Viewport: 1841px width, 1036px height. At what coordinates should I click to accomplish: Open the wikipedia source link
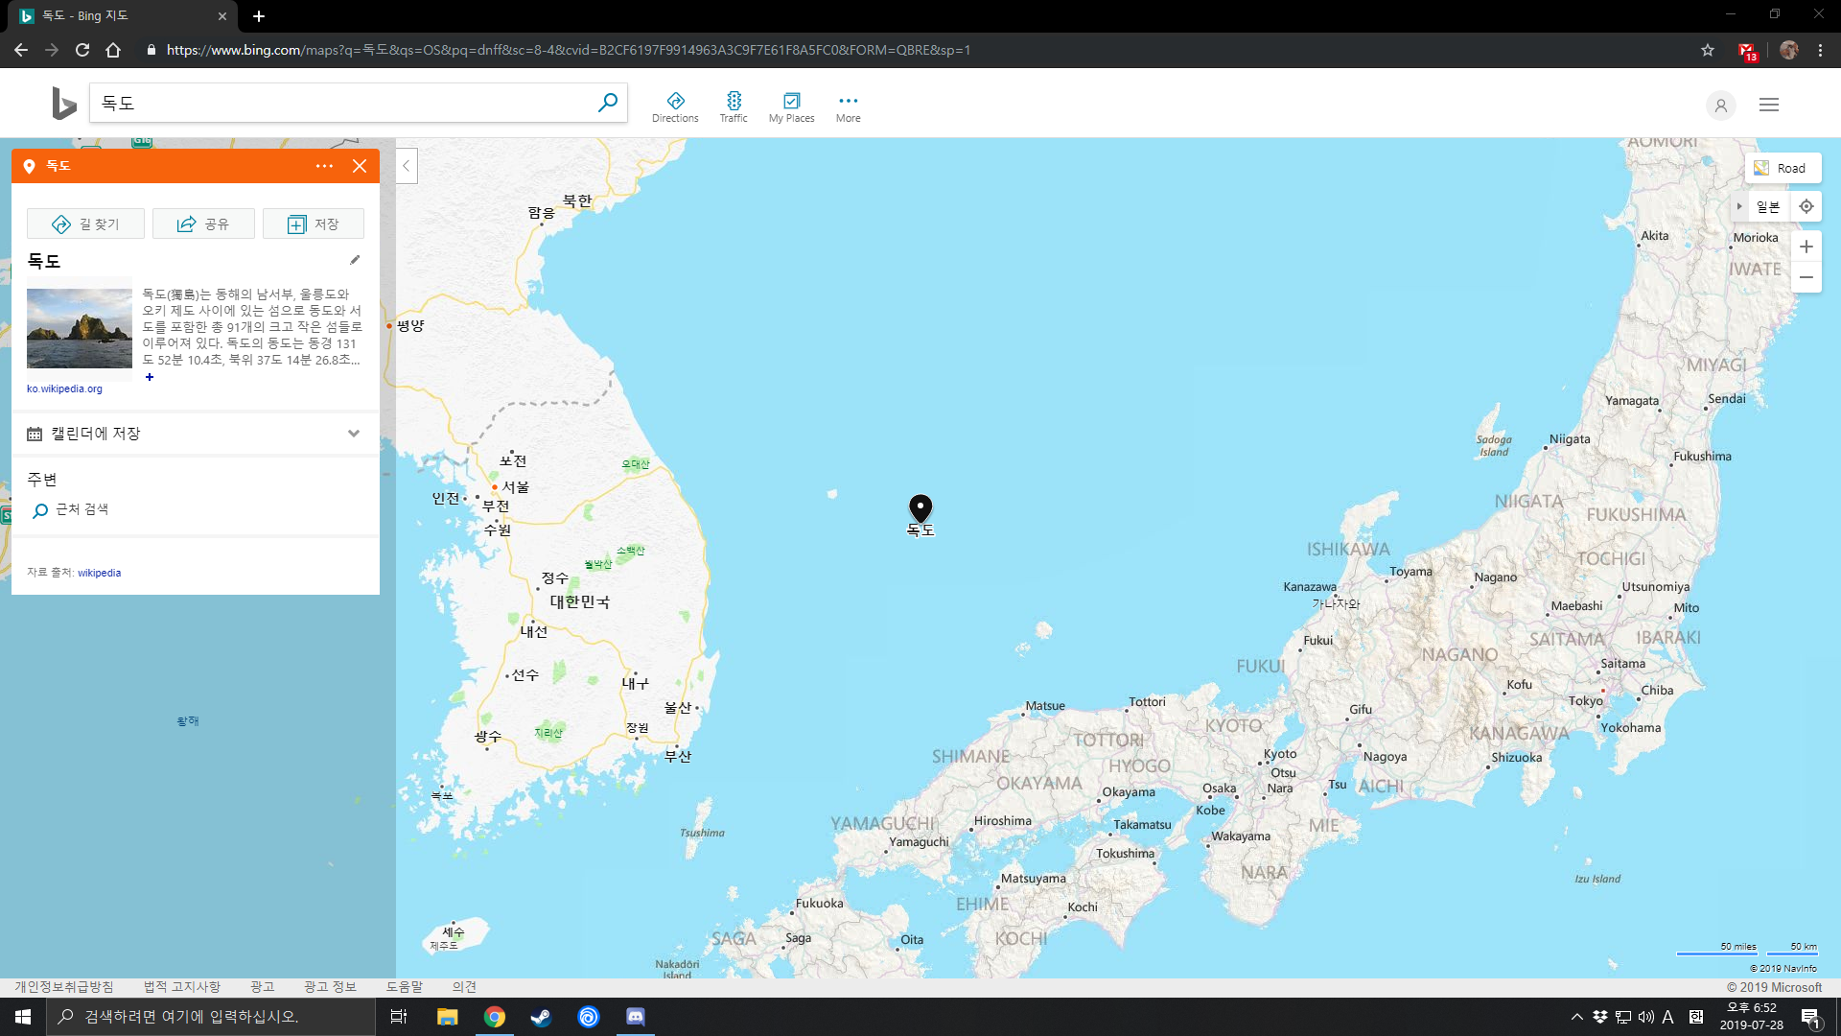pos(99,573)
